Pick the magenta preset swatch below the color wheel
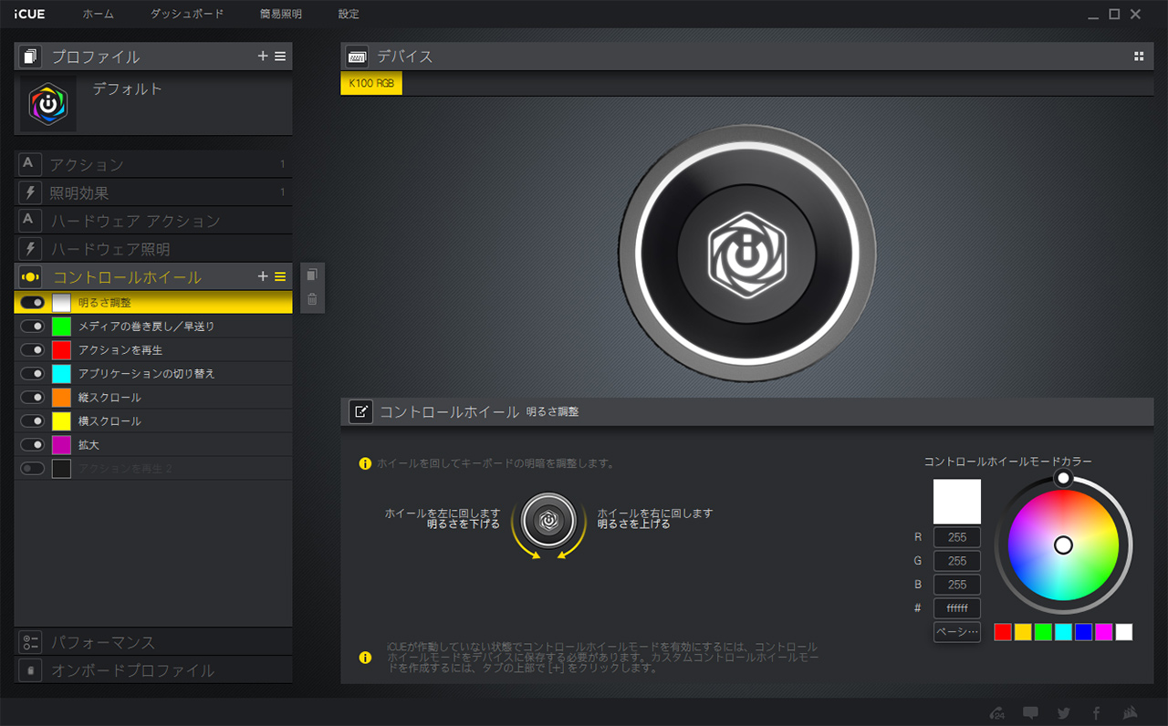 point(1103,632)
